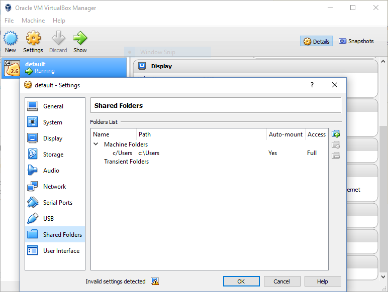Open the Help menu
Image resolution: width=388 pixels, height=292 pixels.
click(59, 21)
